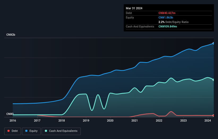This screenshot has width=218, height=139.
Task: Select the 2016 x-axis label
Action: [x=13, y=121]
